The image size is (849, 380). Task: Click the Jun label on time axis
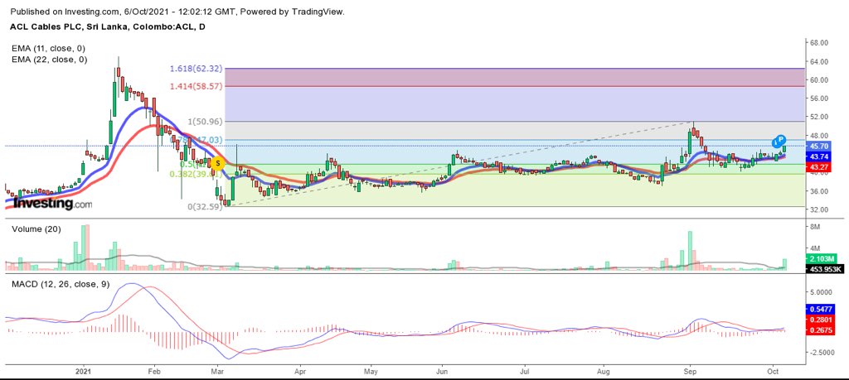point(443,372)
